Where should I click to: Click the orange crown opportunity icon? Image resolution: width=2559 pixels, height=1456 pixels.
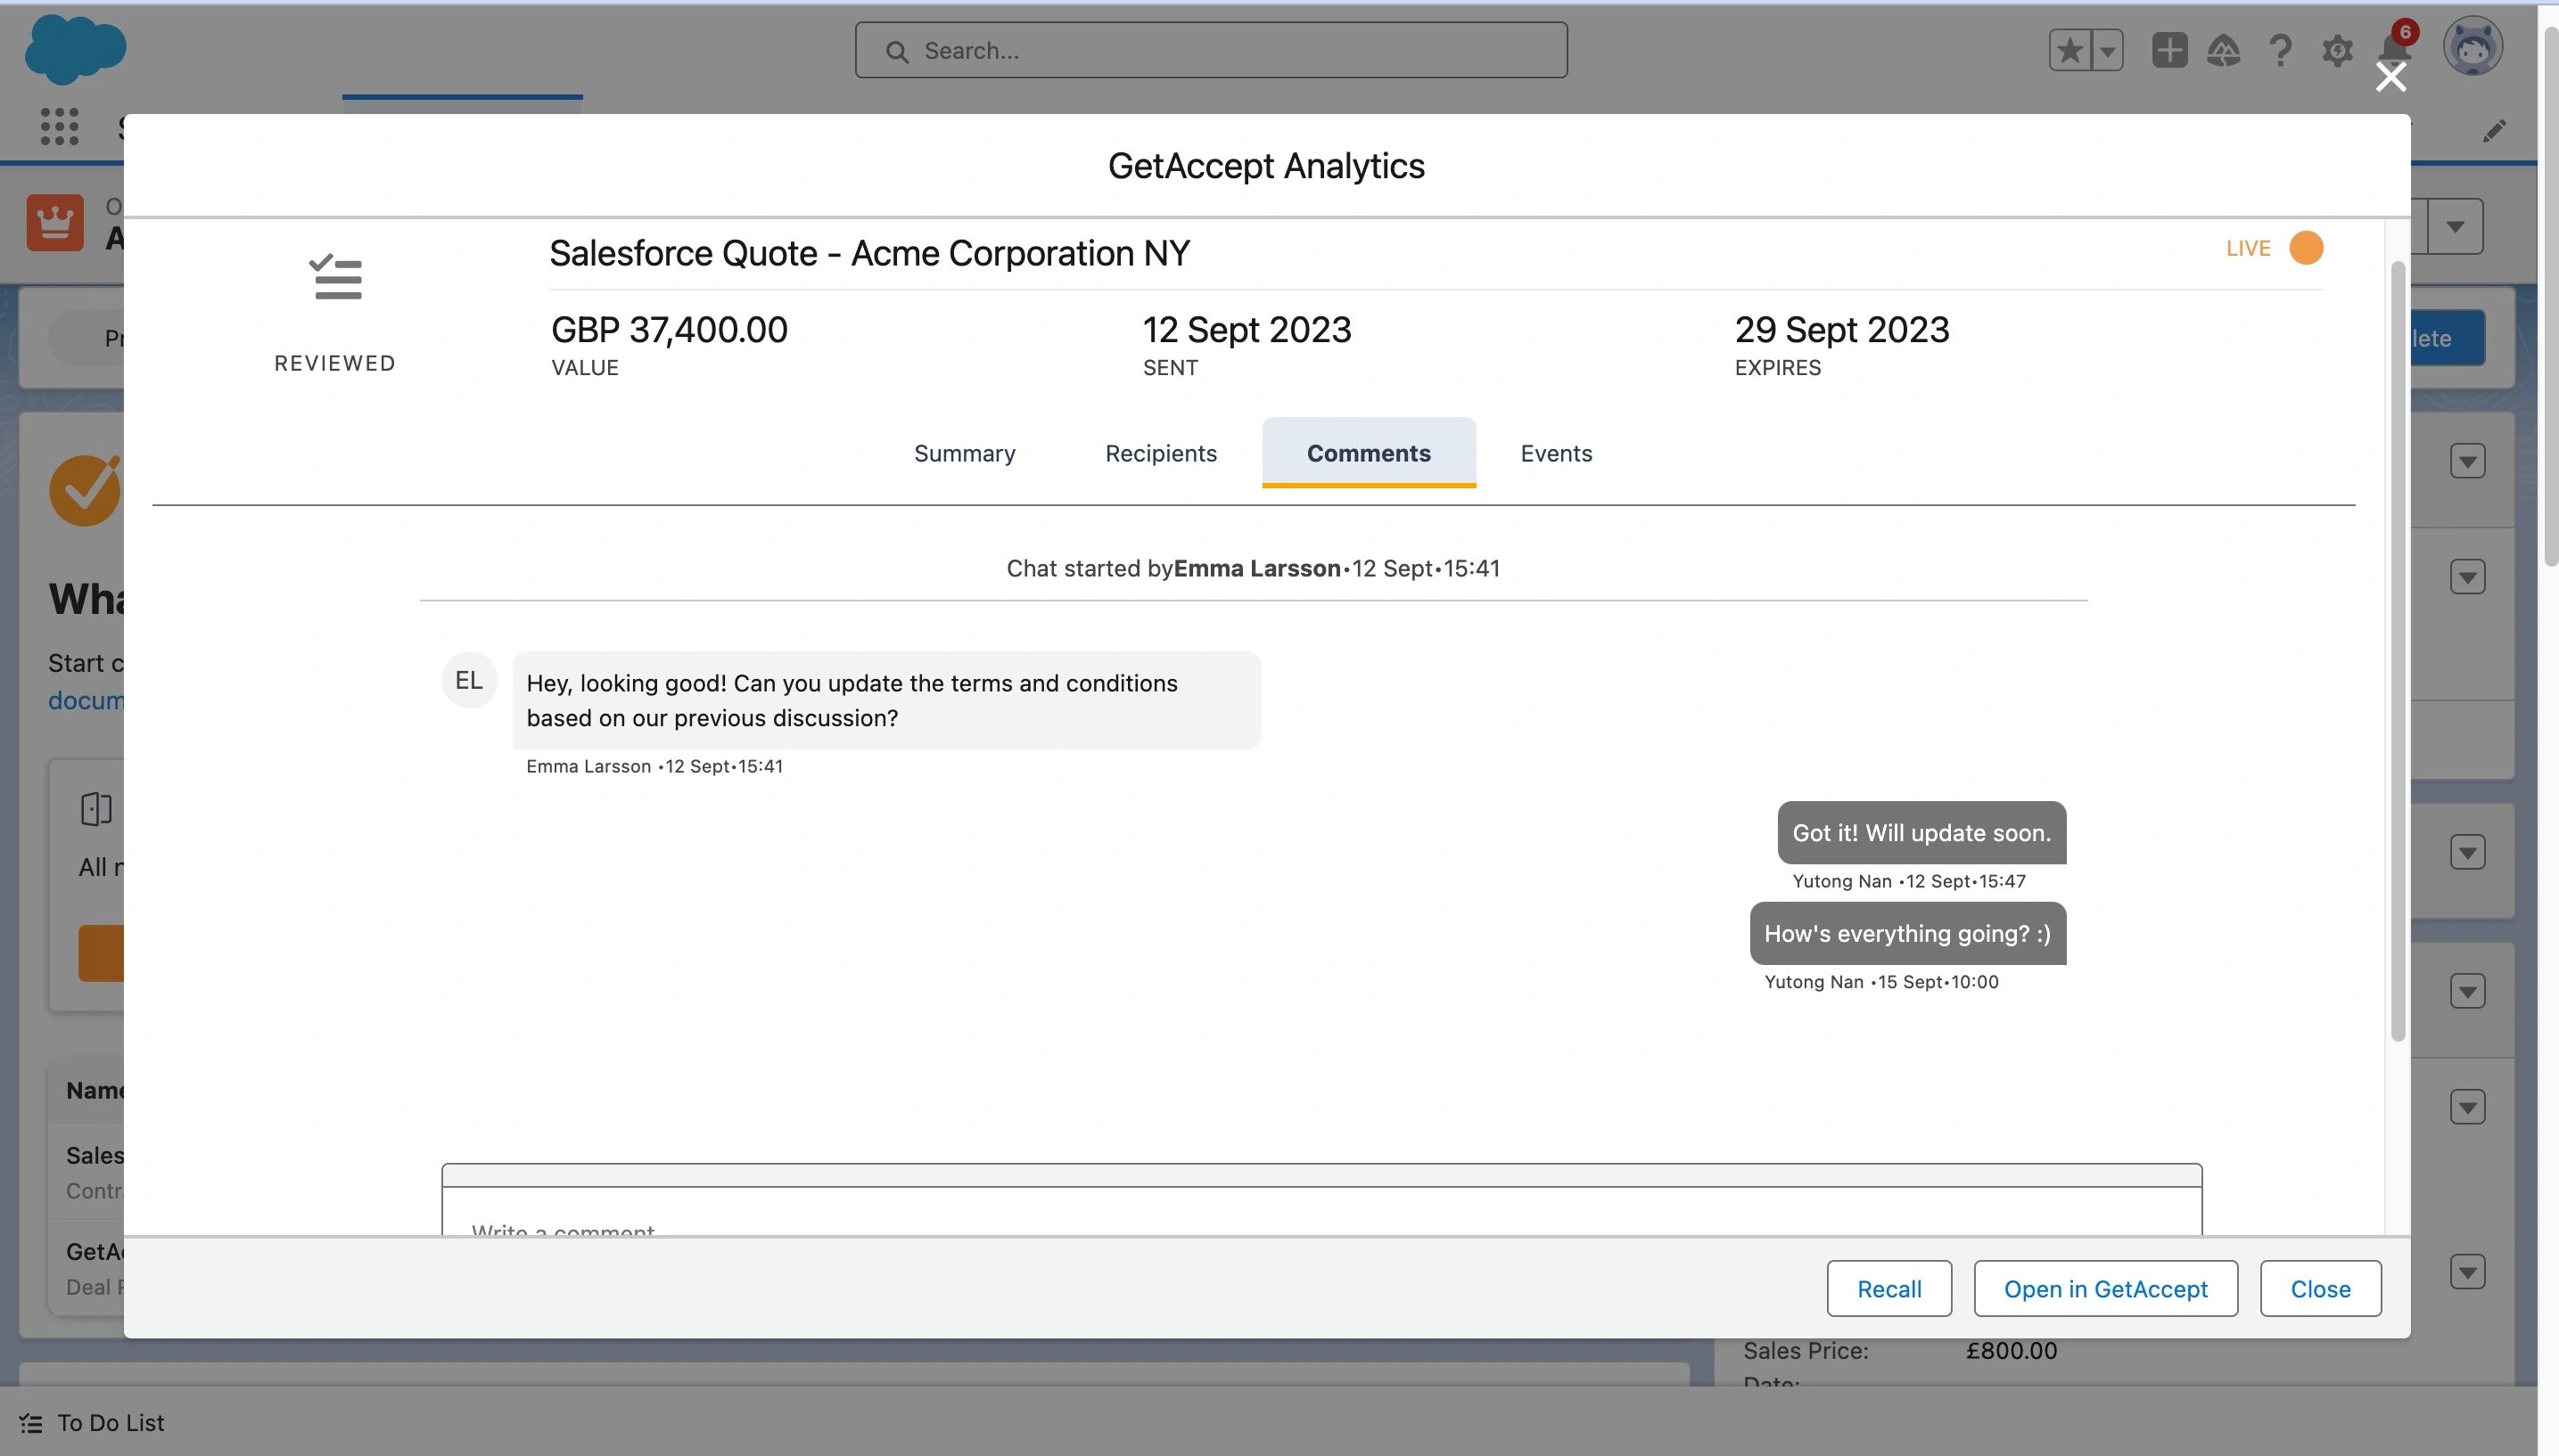[x=55, y=222]
